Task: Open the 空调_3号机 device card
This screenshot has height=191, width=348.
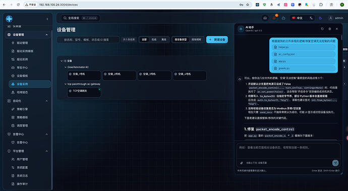Action: tap(154, 76)
